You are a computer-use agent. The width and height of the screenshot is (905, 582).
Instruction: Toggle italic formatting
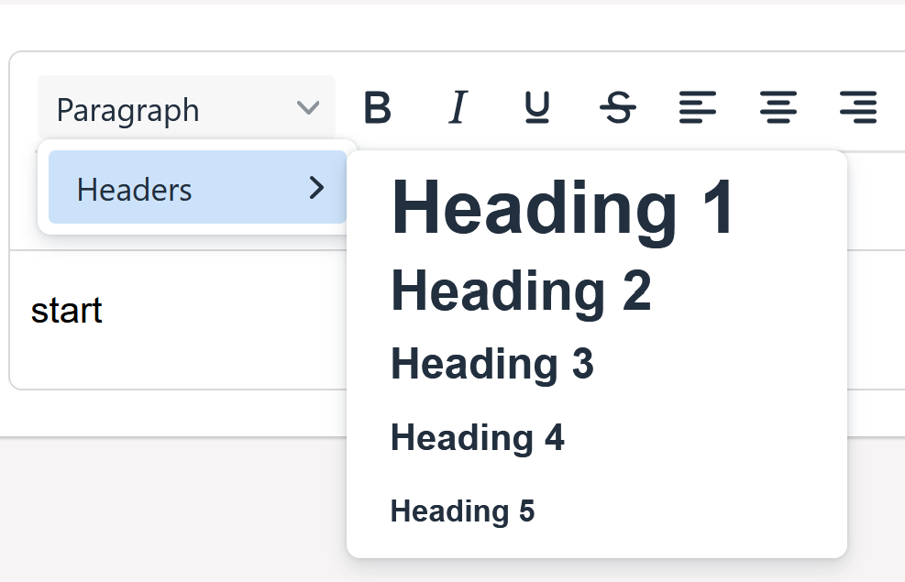tap(457, 108)
